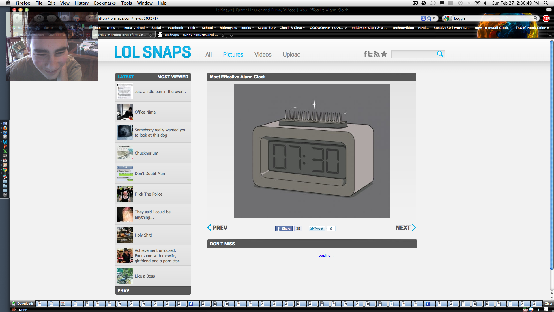This screenshot has width=554, height=312.
Task: Open macOS Spotlight search icon
Action: 546,3
